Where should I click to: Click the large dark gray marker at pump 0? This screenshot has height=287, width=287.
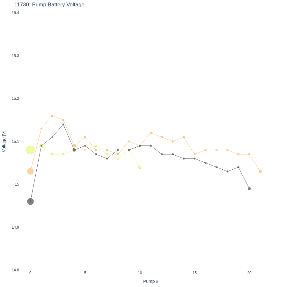(30, 202)
